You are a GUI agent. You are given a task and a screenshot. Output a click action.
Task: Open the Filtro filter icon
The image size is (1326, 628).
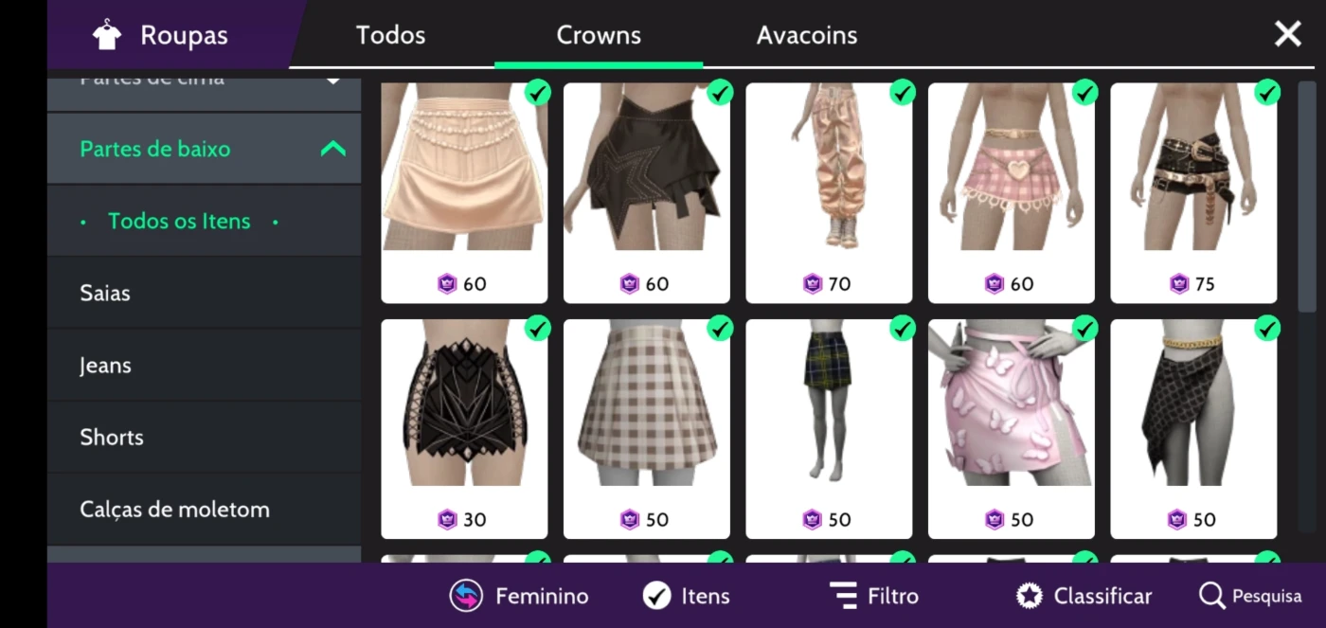[x=843, y=596]
